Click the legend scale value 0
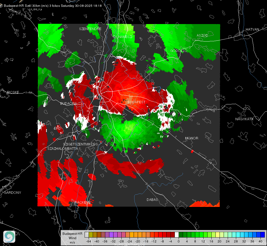 pos(179,241)
